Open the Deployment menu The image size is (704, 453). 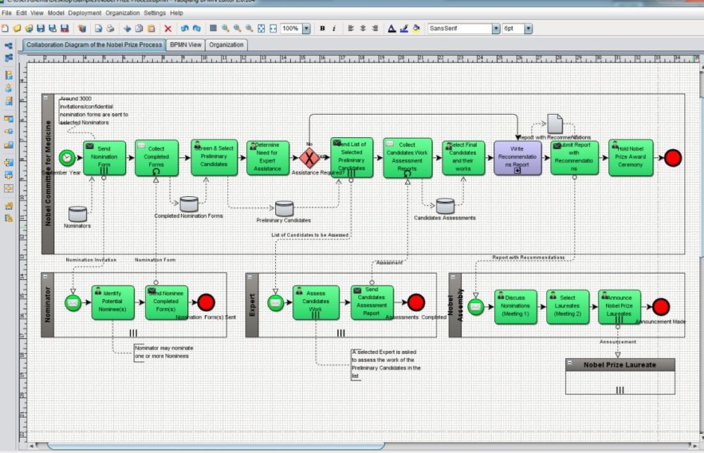pyautogui.click(x=84, y=13)
